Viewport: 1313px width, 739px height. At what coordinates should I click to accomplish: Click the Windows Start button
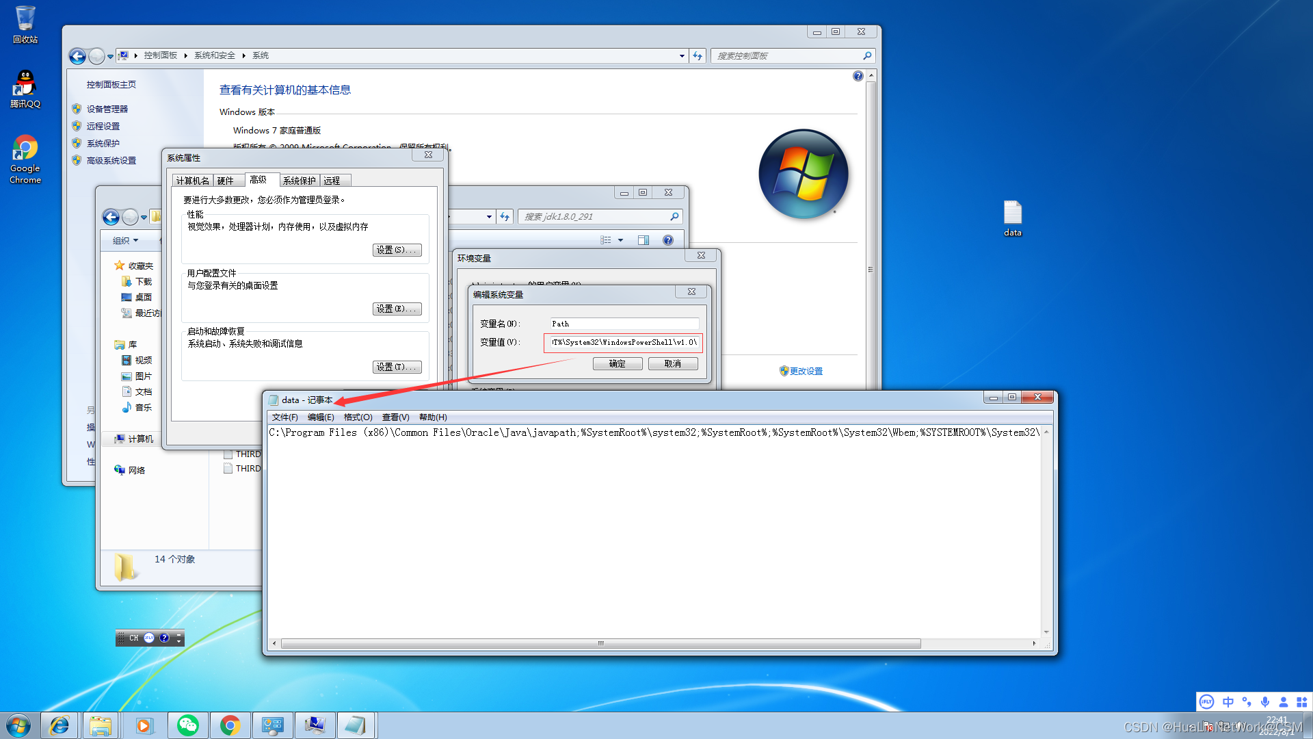18,725
